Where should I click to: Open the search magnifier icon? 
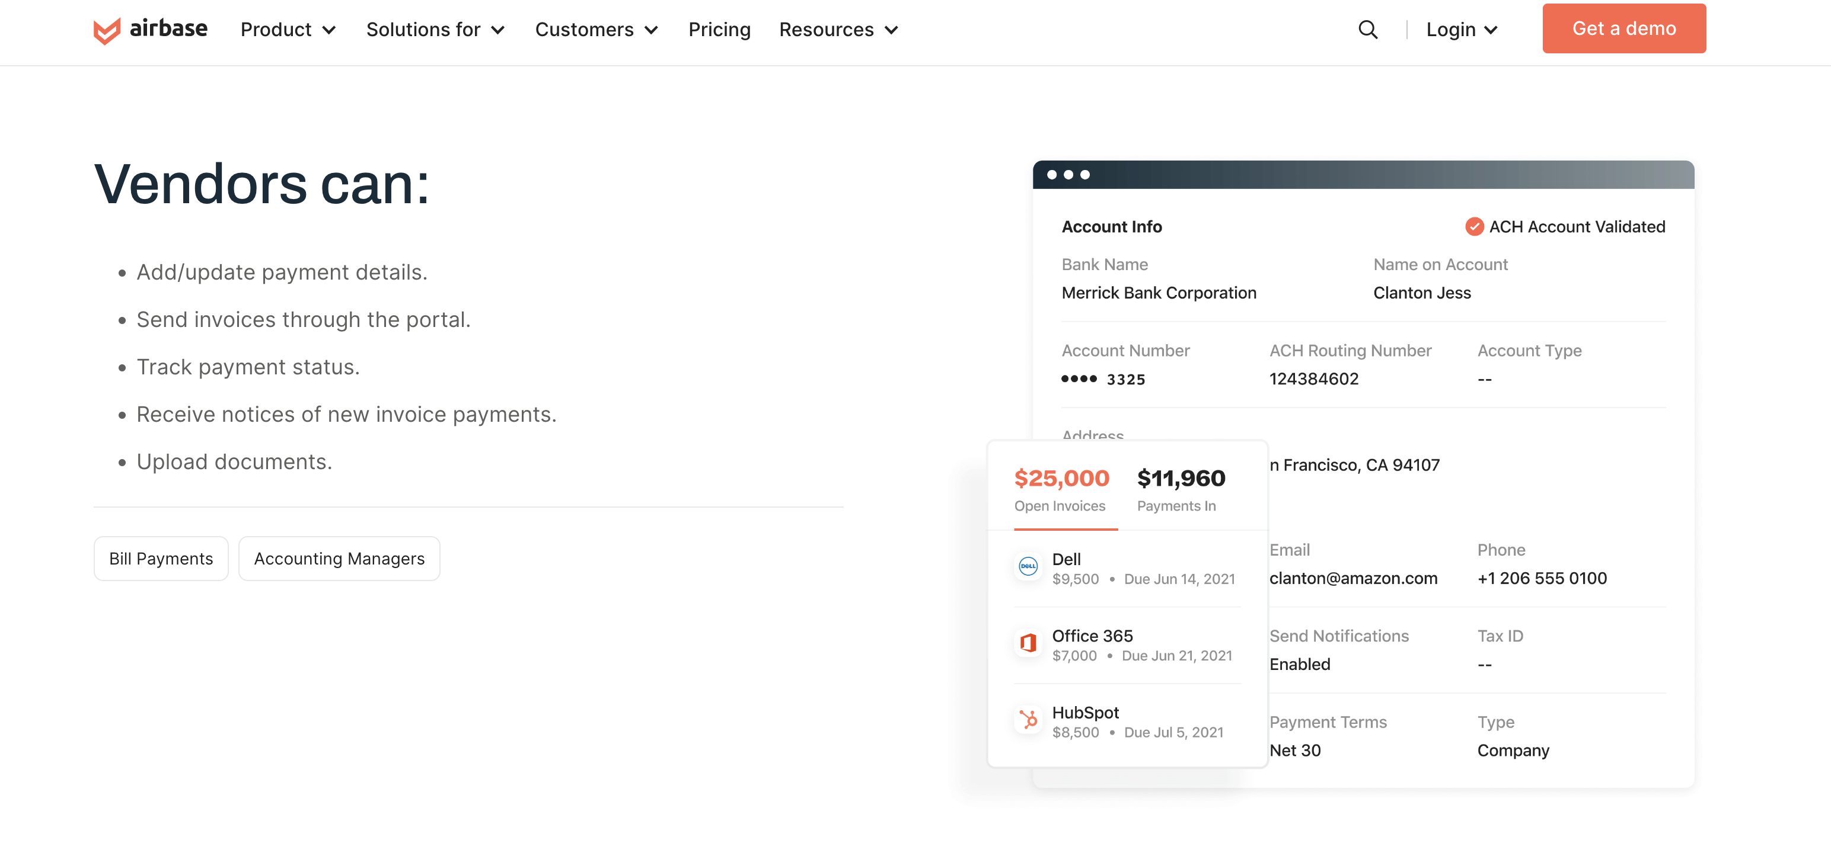point(1367,29)
